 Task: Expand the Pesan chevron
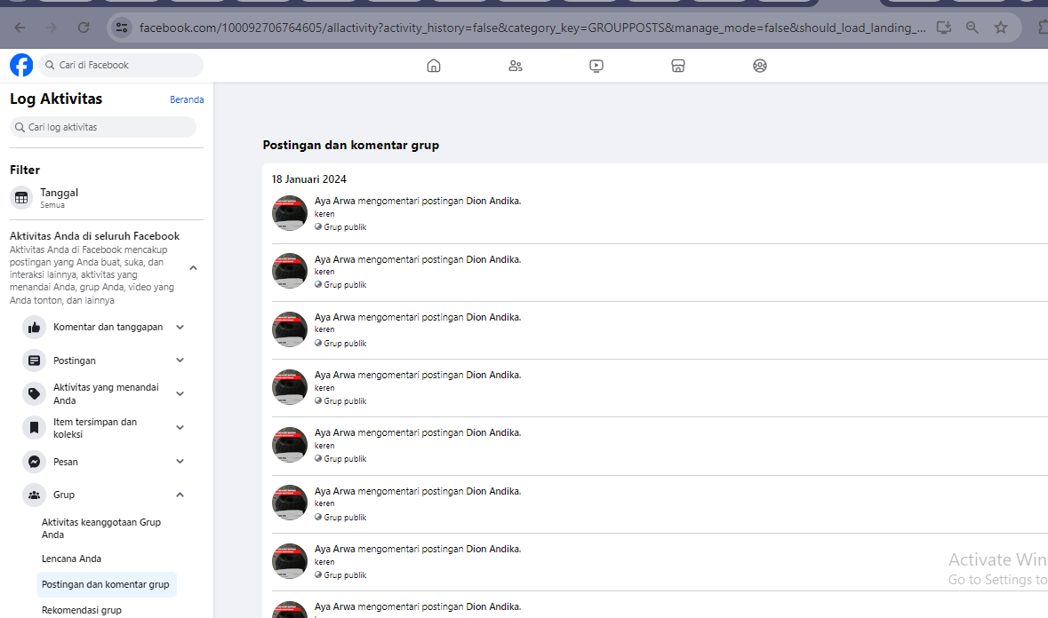point(180,461)
